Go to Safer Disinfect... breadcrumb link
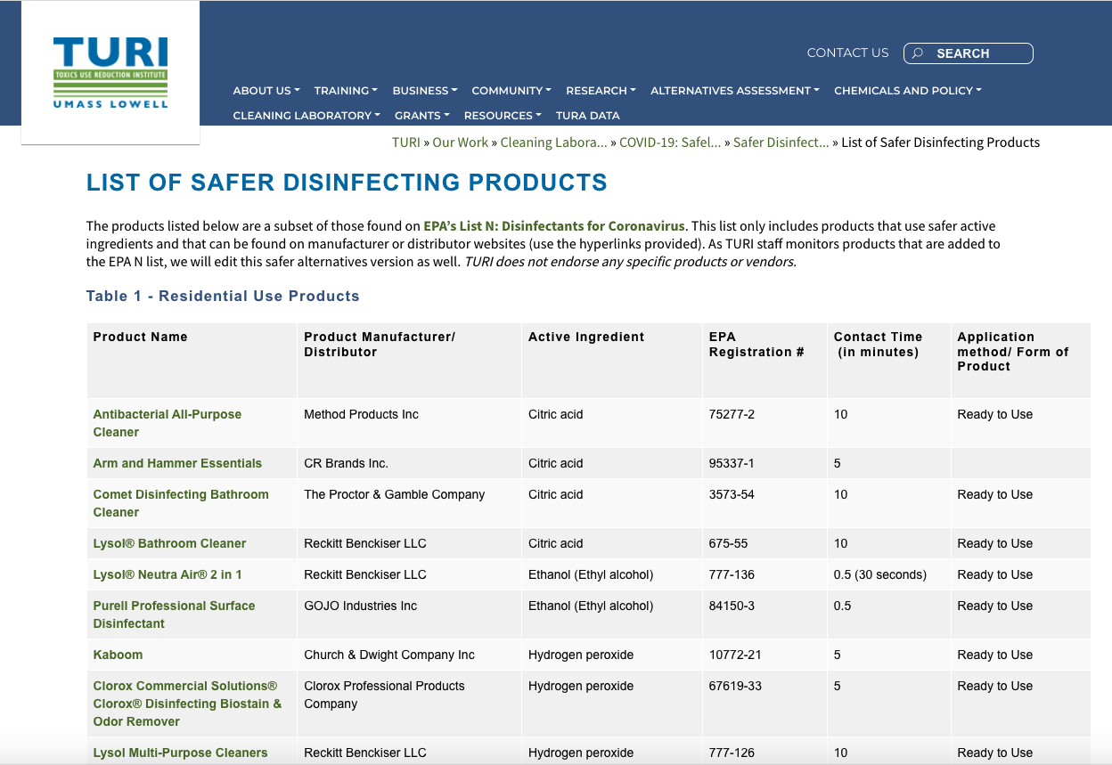The height and width of the screenshot is (765, 1112). 781,142
